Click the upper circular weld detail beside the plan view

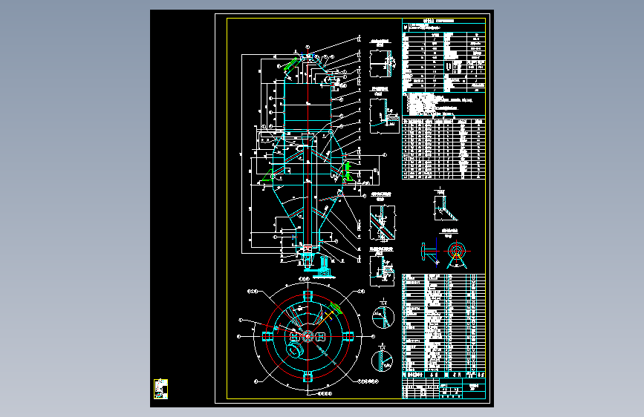coord(383,317)
